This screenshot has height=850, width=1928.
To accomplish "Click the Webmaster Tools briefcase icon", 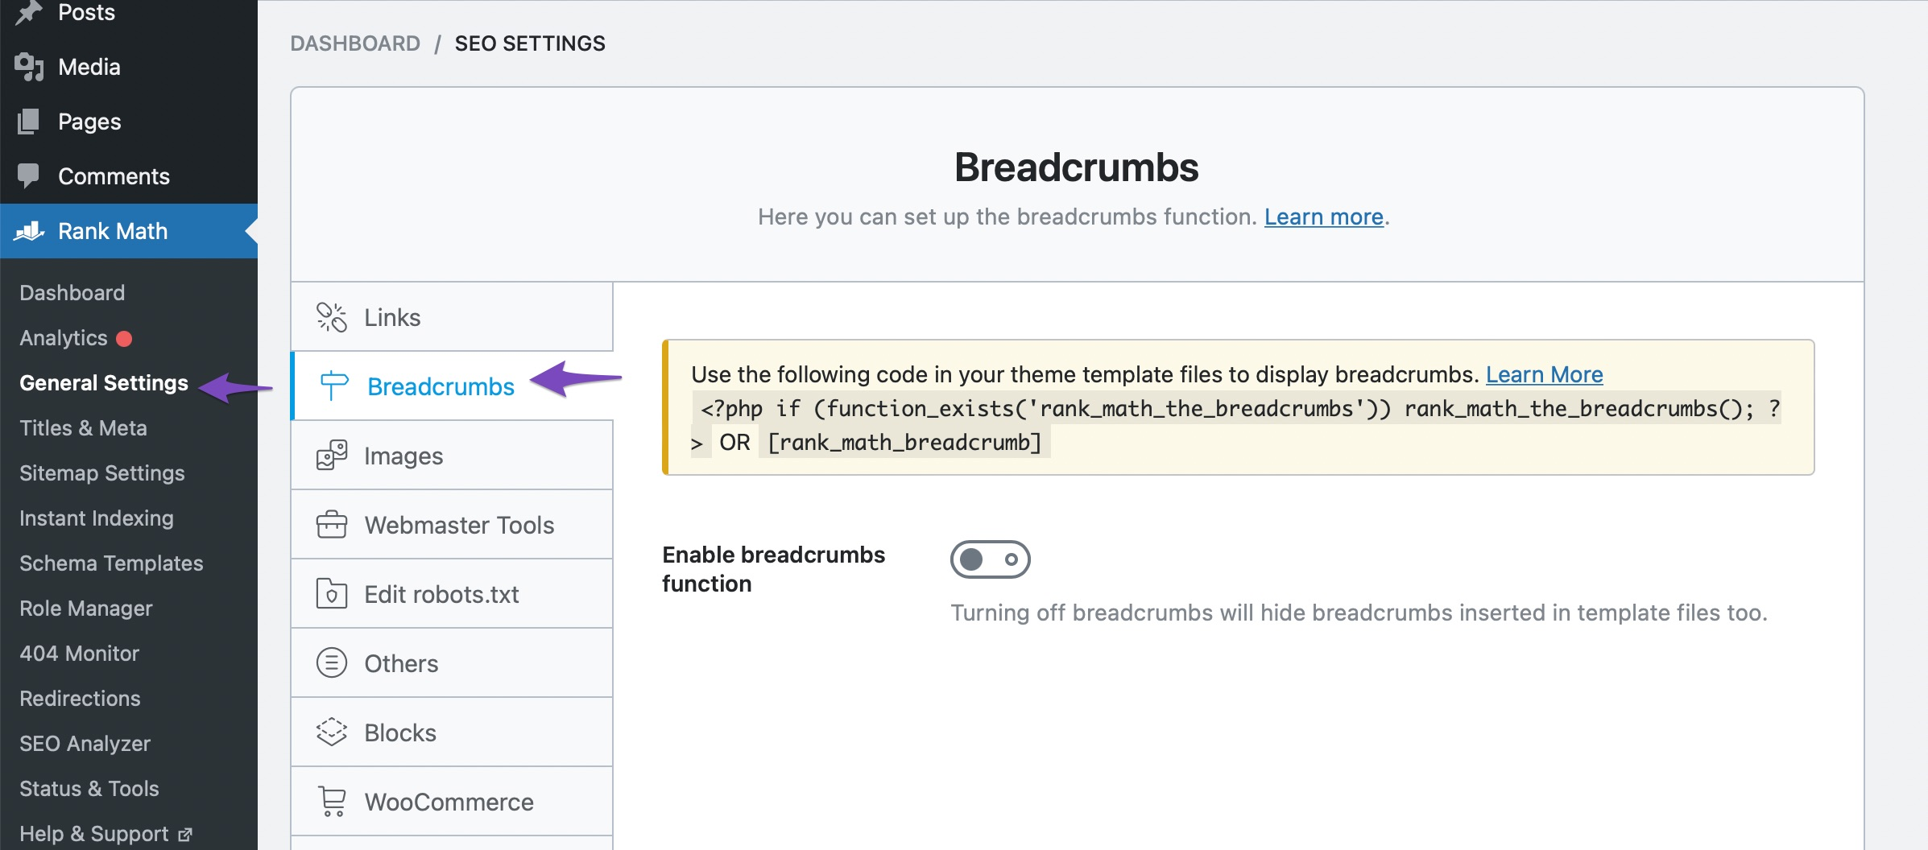I will pos(333,523).
